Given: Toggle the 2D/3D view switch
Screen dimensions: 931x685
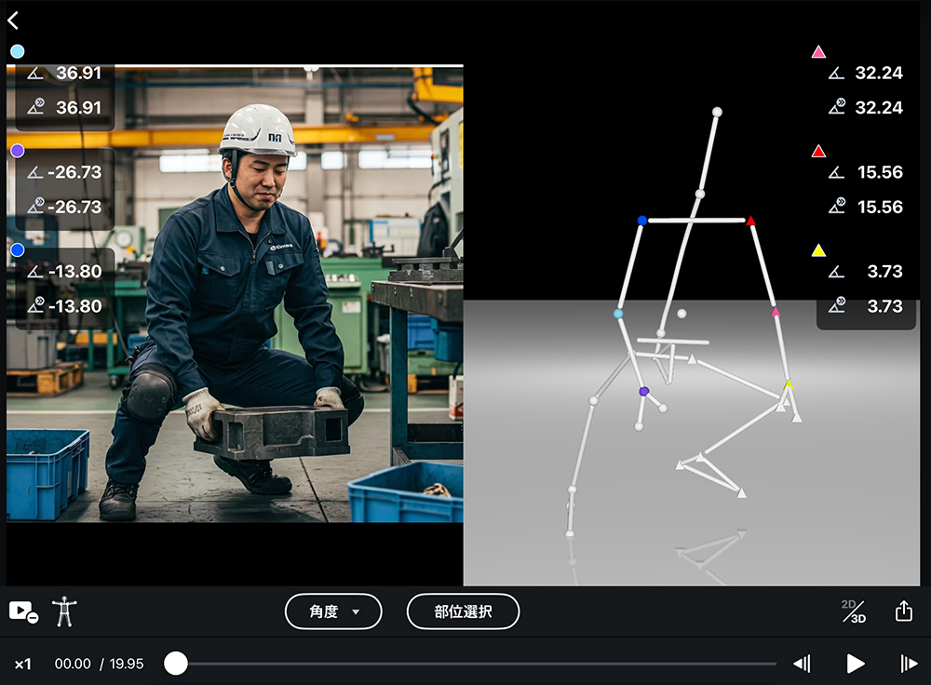Looking at the screenshot, I should point(854,611).
